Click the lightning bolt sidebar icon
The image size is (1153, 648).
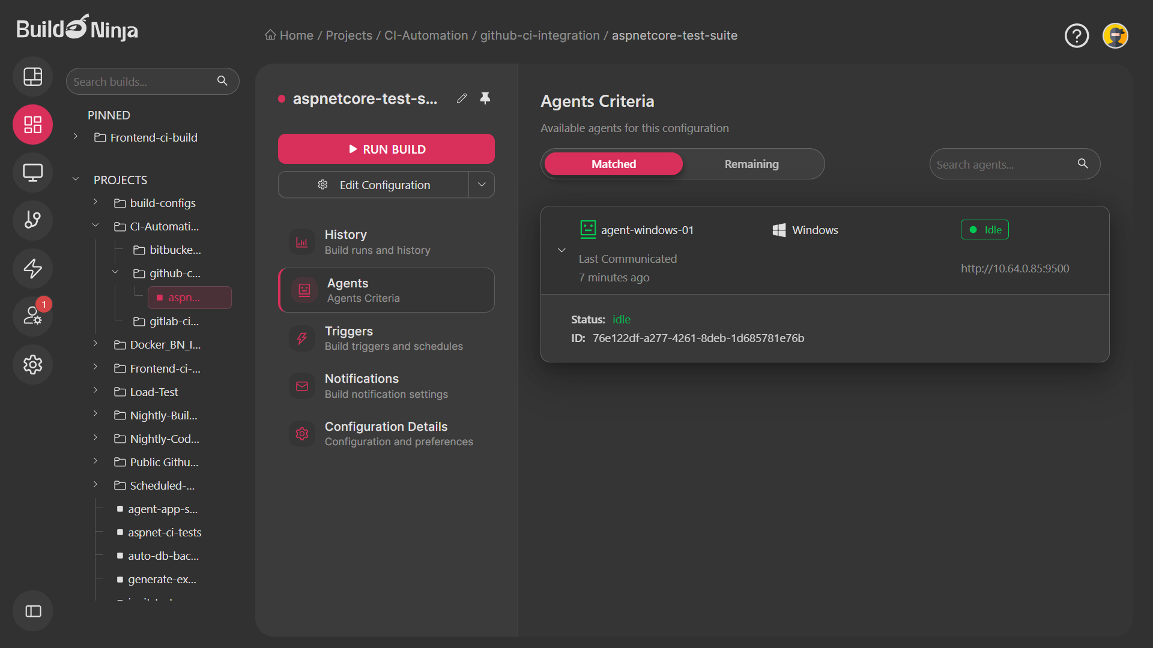coord(32,268)
